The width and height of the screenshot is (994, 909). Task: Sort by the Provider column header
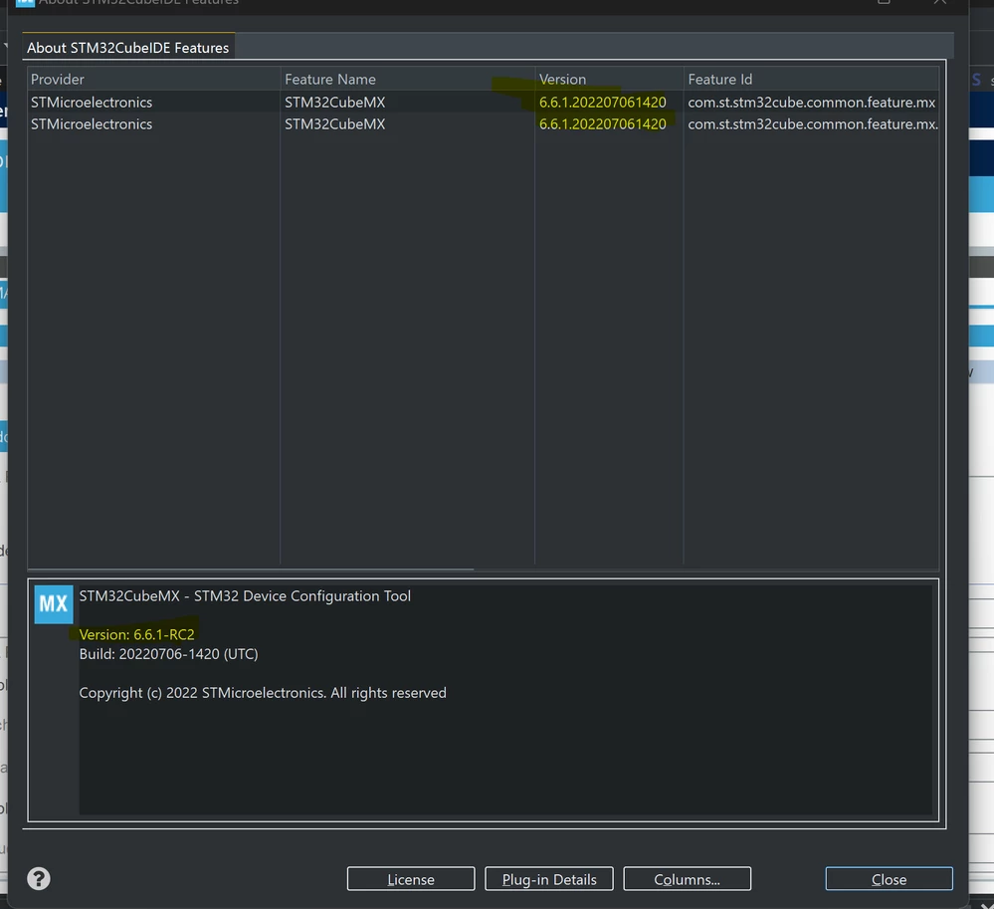[153, 80]
